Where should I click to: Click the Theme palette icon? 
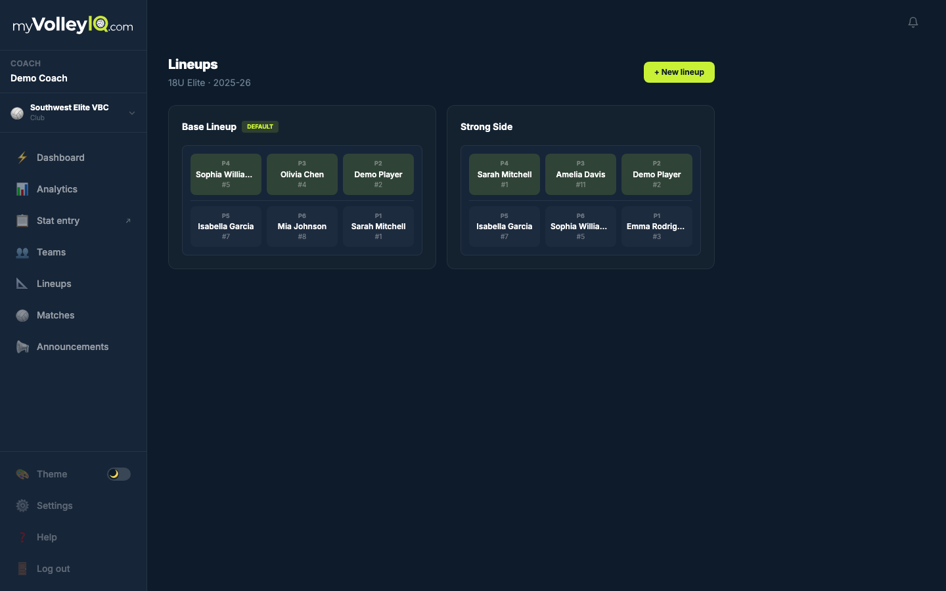point(22,474)
